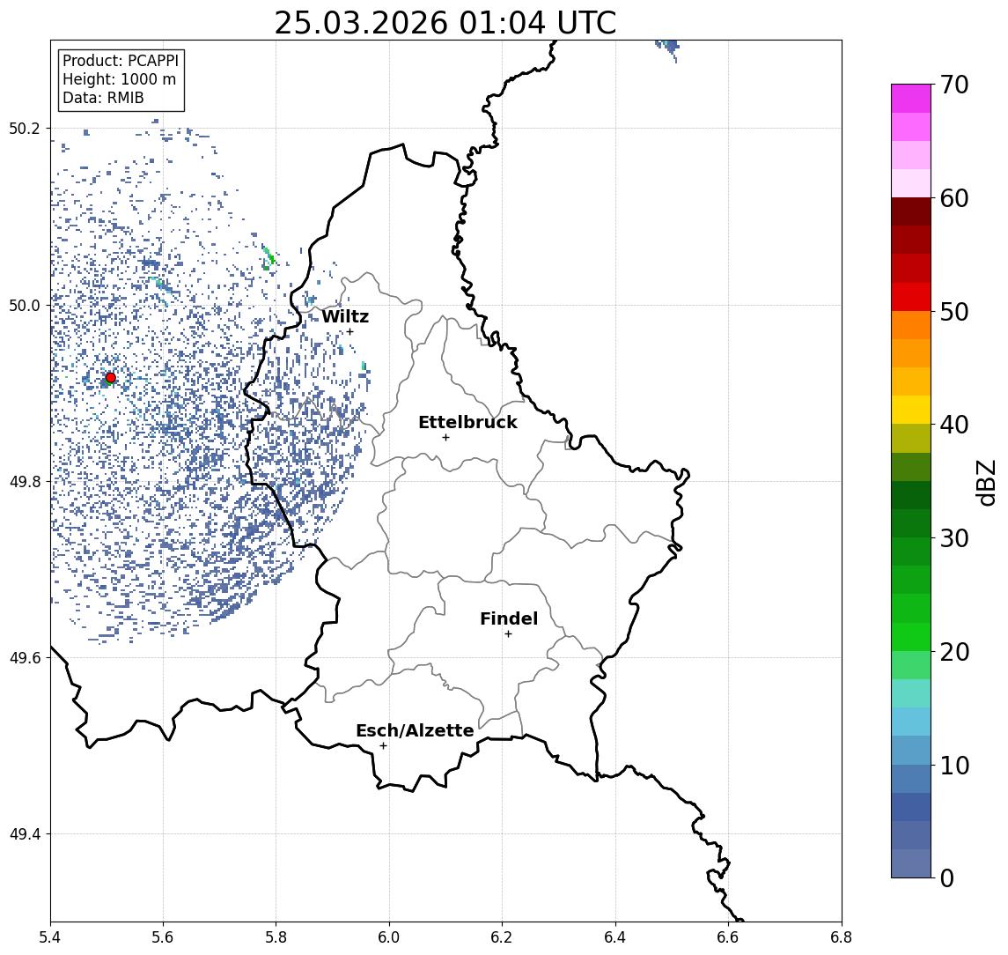Click latitude axis label 49.4
The image size is (1008, 955).
point(25,834)
